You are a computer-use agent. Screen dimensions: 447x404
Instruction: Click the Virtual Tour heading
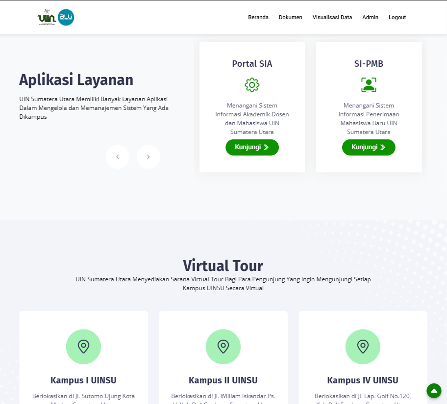223,266
